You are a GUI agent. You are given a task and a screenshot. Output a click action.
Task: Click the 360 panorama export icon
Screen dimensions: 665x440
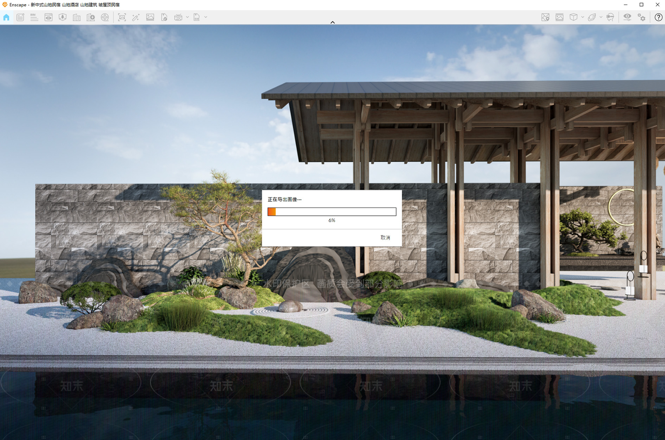click(178, 17)
